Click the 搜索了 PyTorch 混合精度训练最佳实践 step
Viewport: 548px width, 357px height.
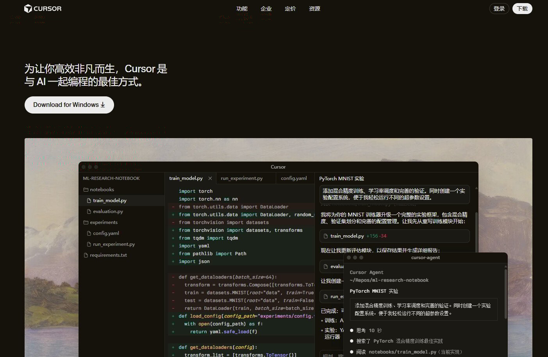(396, 341)
